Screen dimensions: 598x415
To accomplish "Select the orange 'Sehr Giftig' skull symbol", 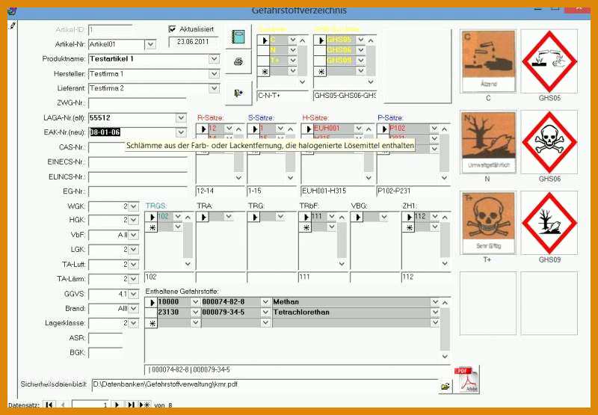I will tap(488, 223).
